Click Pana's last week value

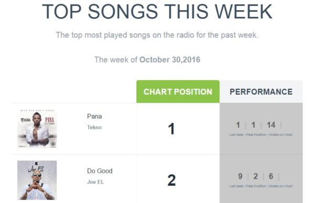pos(238,125)
